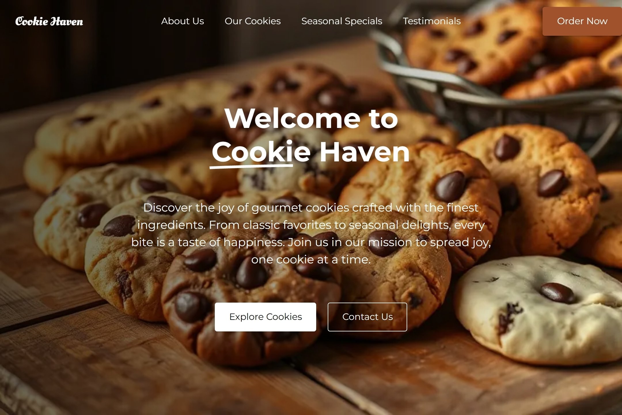Viewport: 622px width, 415px height.
Task: Click the word Welcome in the heading
Action: [292, 118]
